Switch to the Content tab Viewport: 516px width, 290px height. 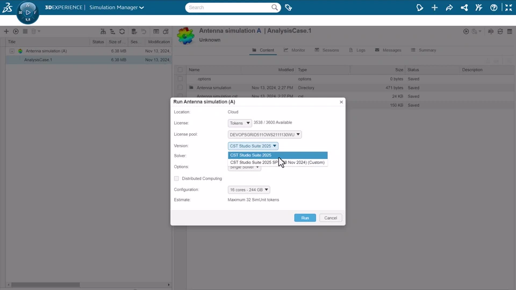pos(263,50)
